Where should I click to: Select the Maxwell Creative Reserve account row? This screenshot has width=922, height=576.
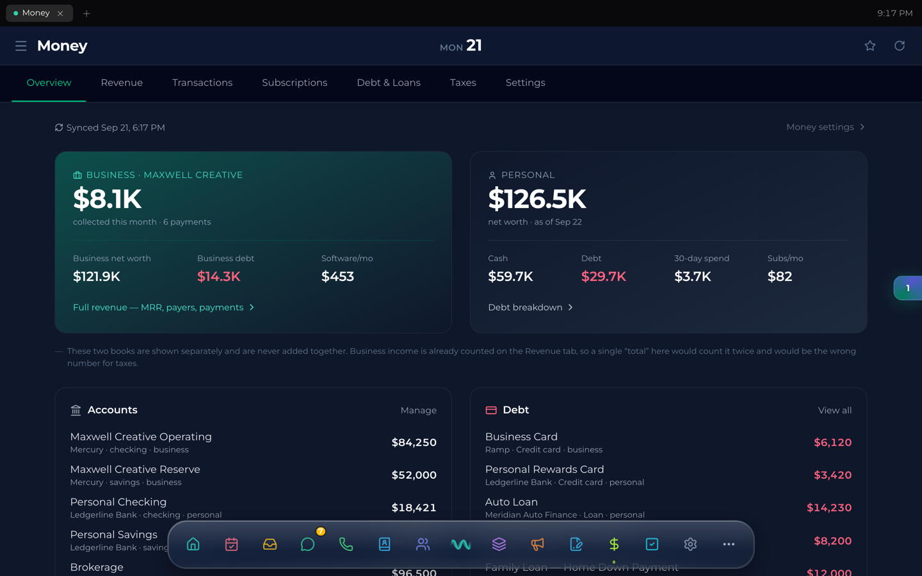tap(254, 476)
